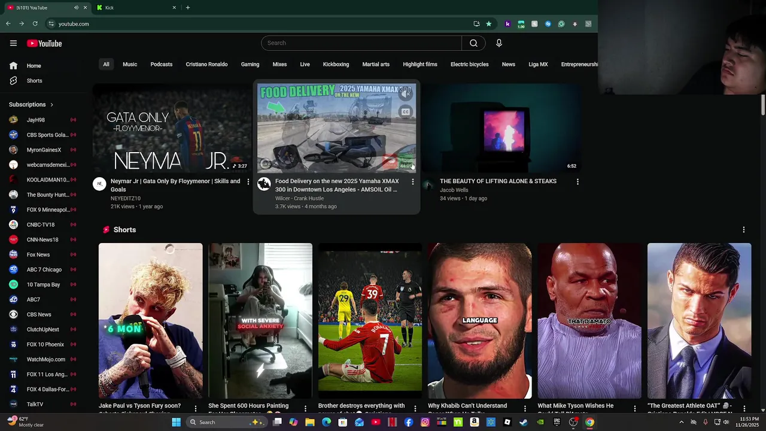Open the purple K extension icon
The width and height of the screenshot is (766, 431).
507,24
